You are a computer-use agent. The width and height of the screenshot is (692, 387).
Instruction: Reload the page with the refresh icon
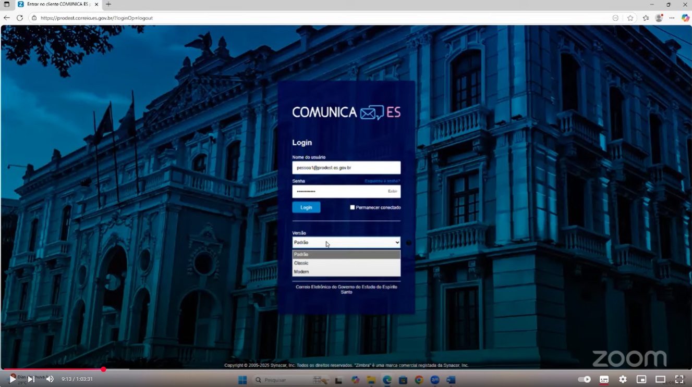click(x=19, y=18)
